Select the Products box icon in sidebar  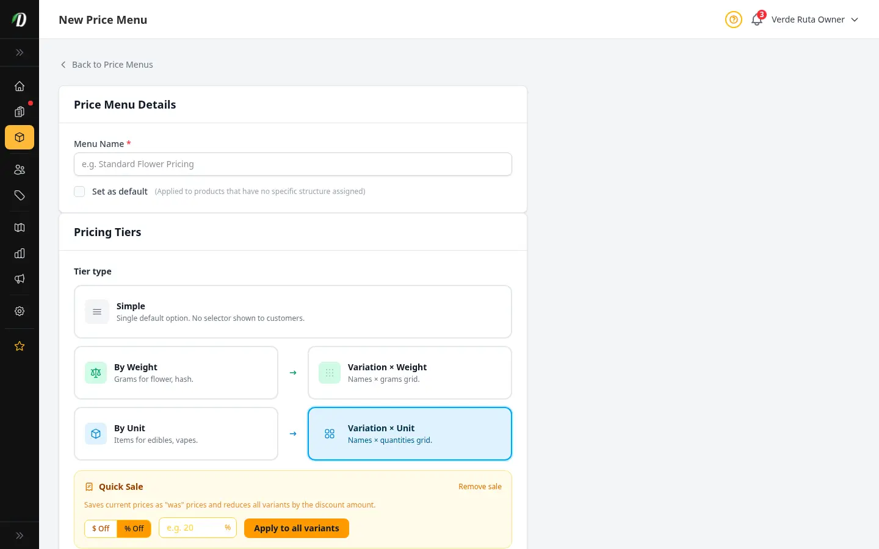20,137
